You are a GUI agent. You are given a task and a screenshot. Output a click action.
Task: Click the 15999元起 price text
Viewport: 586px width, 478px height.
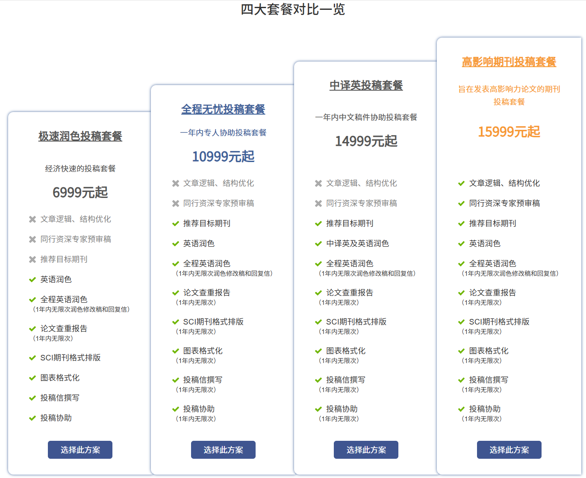point(509,132)
